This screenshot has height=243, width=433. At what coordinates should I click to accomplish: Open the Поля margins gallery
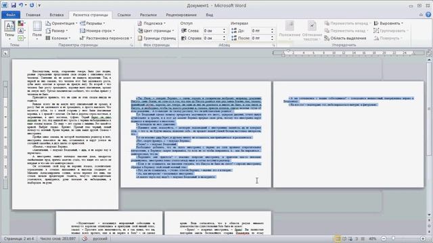click(x=37, y=30)
